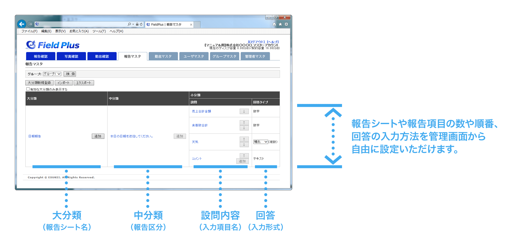Screen dimensions: 515x245
Task: Open the 日報報告 link
Action: [x=35, y=136]
